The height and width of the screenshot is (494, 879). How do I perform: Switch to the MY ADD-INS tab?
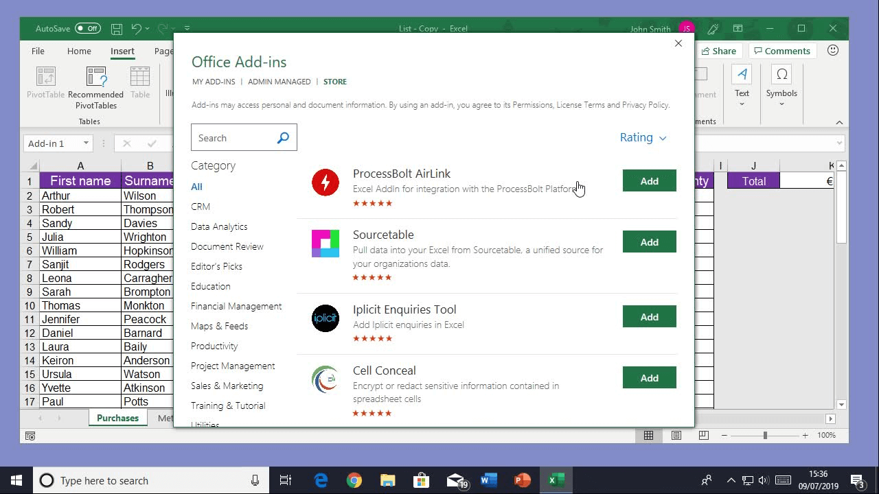(x=214, y=81)
